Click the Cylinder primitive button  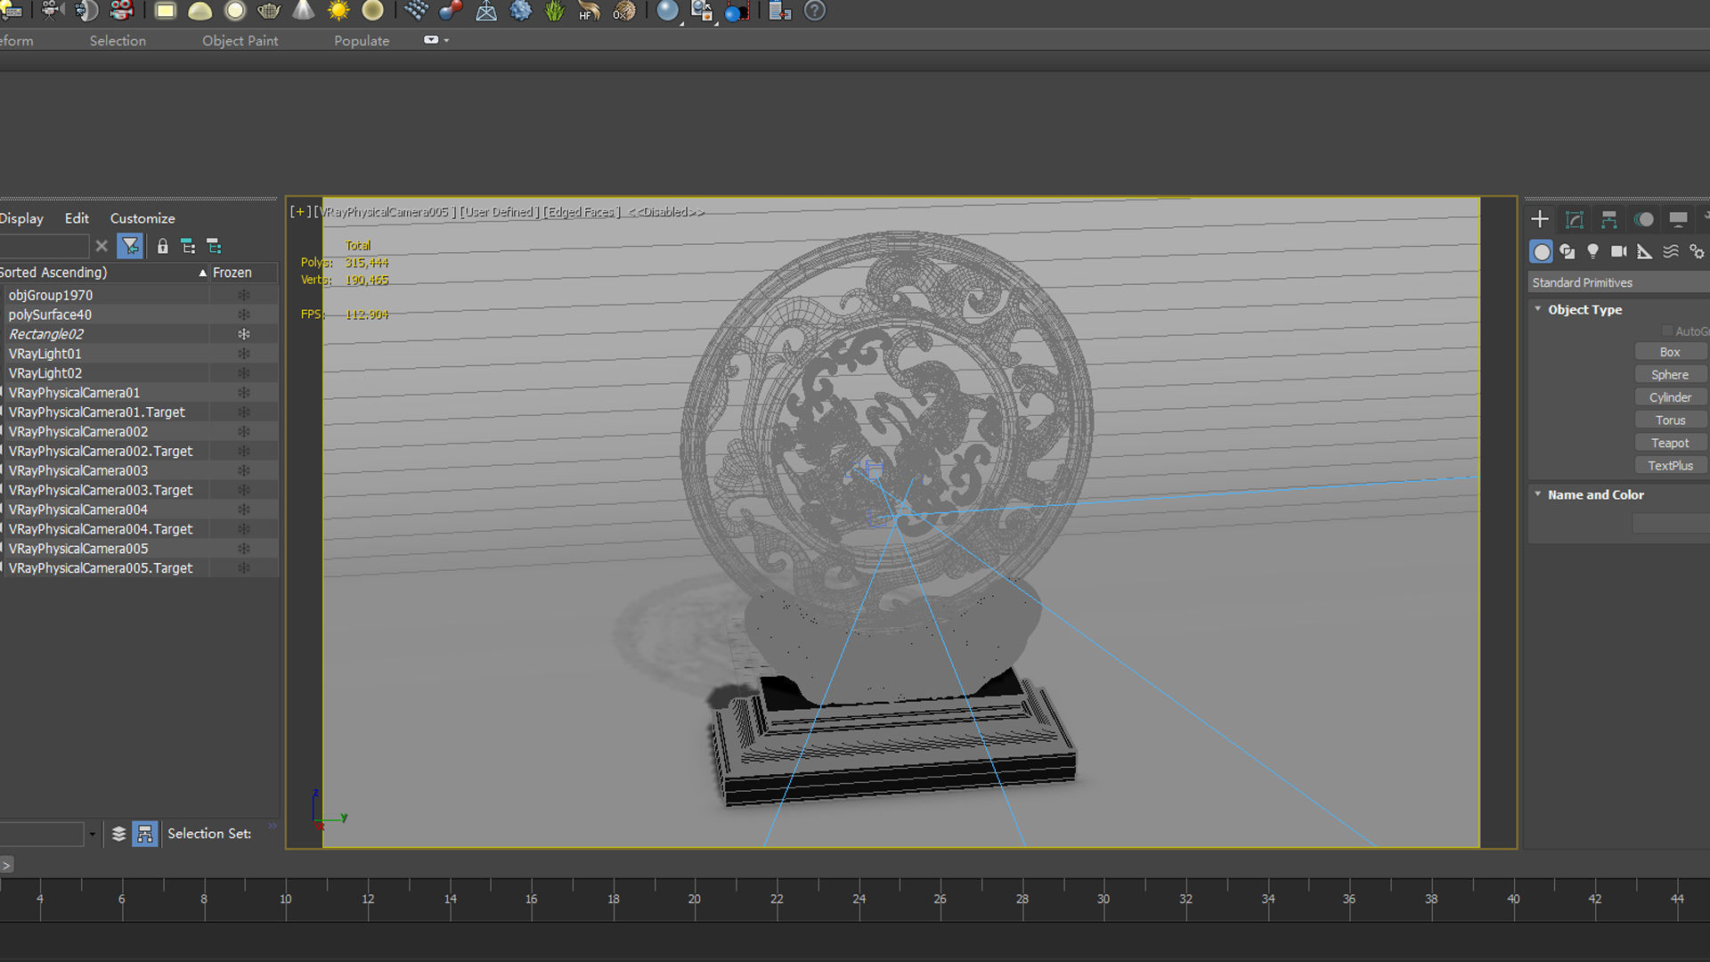(1669, 397)
